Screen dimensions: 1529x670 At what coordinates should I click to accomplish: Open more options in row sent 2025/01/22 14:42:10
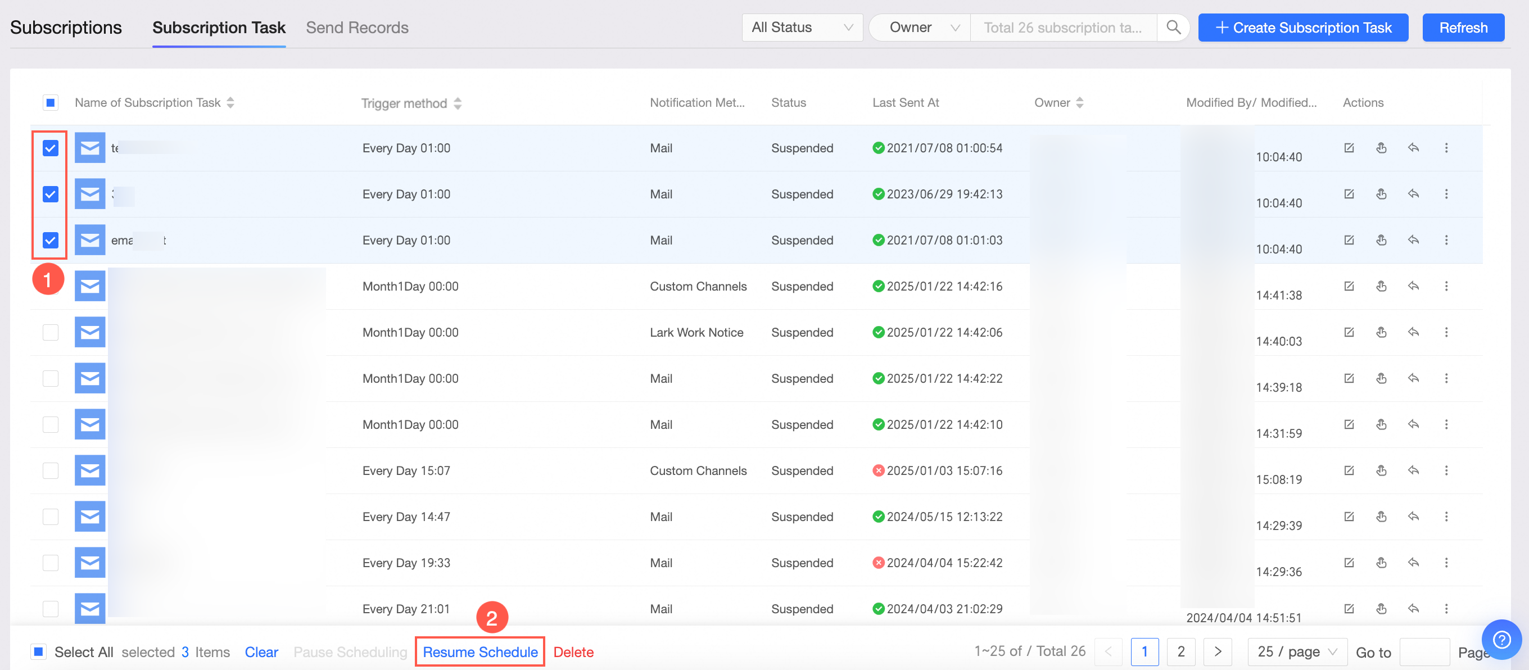point(1446,424)
